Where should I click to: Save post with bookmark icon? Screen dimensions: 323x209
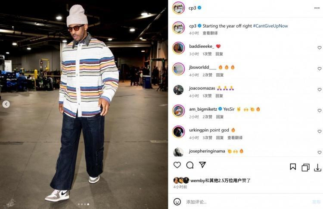293,167
